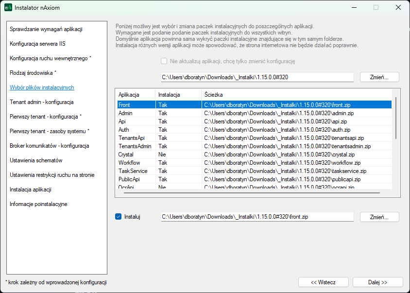The height and width of the screenshot is (293, 410).
Task: Select the Crystal row in package list
Action: (x=126, y=155)
